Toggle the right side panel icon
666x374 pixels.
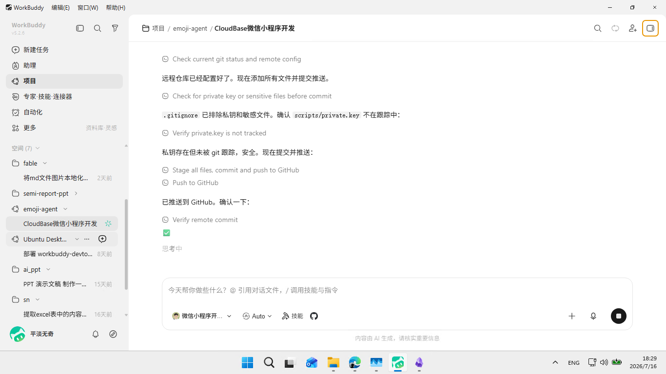(x=650, y=28)
